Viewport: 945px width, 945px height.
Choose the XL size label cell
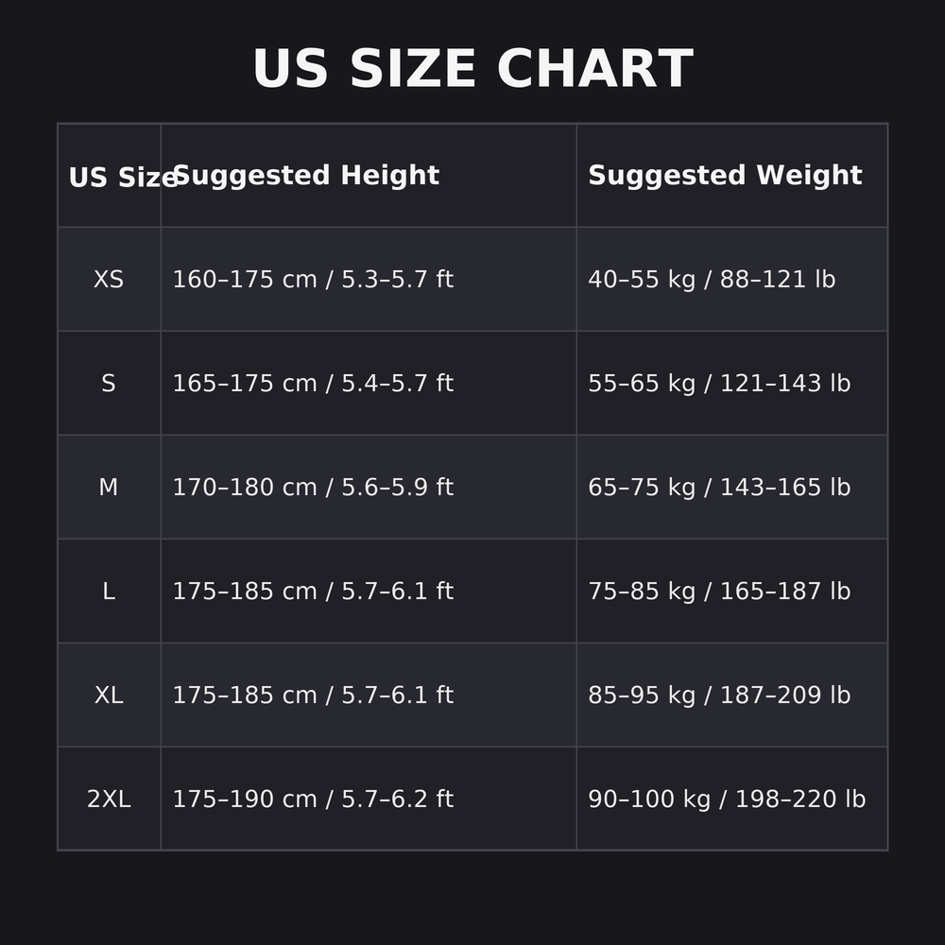(x=109, y=696)
